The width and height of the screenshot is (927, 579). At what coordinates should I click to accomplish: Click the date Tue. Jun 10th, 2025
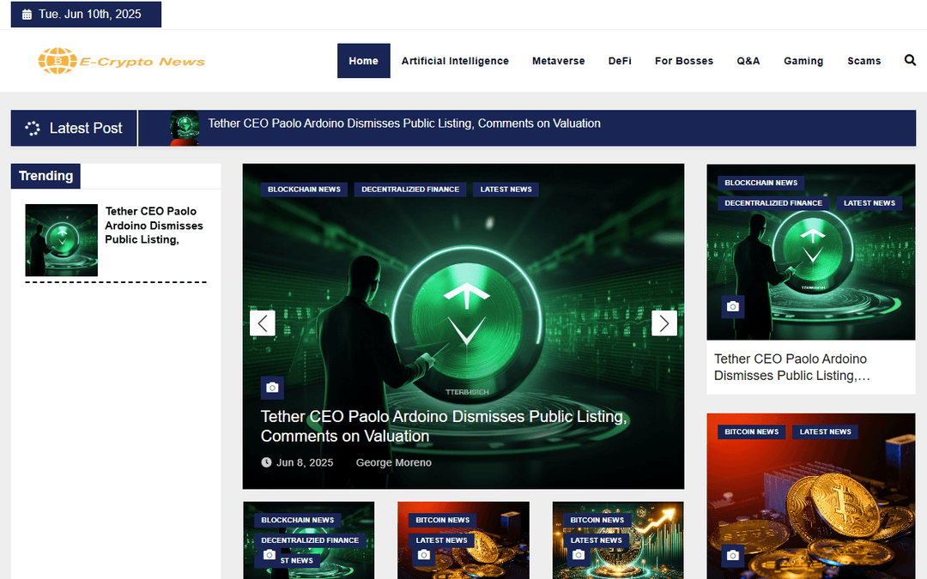90,15
